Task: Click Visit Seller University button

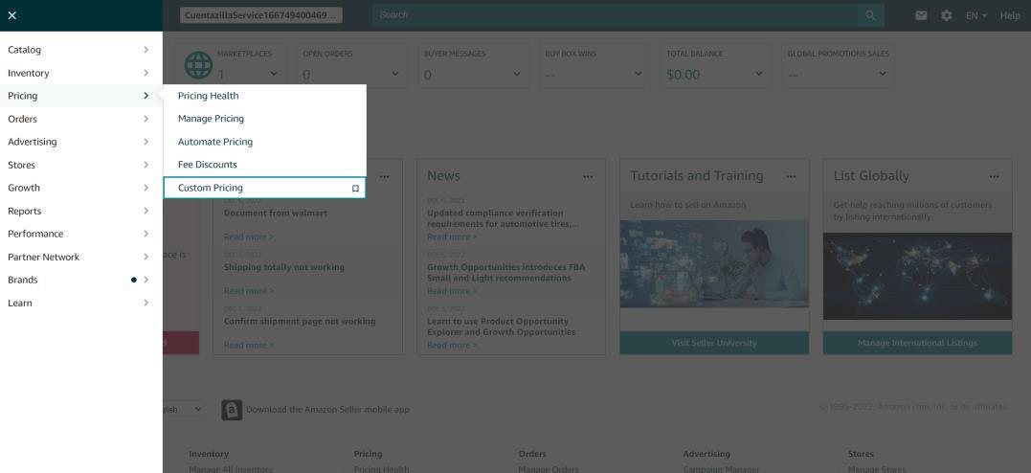Action: coord(714,343)
